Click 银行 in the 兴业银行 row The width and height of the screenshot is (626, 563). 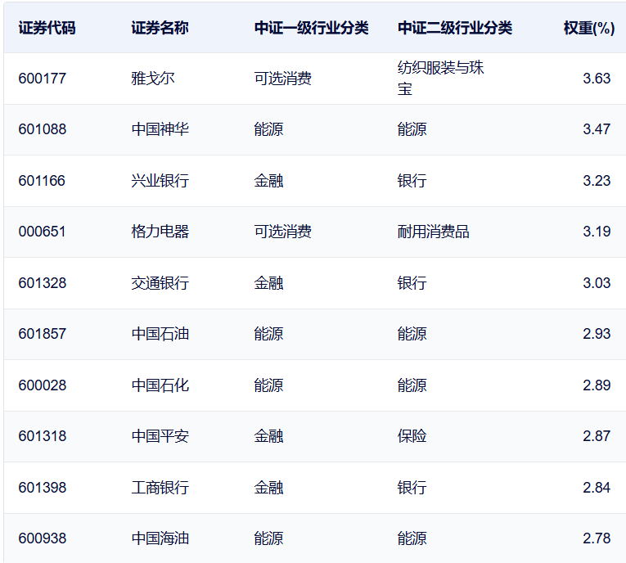point(412,181)
